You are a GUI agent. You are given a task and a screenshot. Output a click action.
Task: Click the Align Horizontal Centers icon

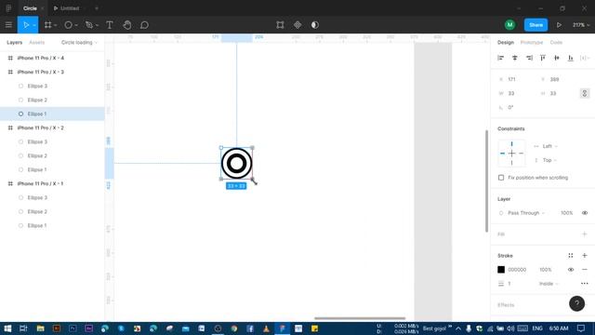pyautogui.click(x=514, y=58)
